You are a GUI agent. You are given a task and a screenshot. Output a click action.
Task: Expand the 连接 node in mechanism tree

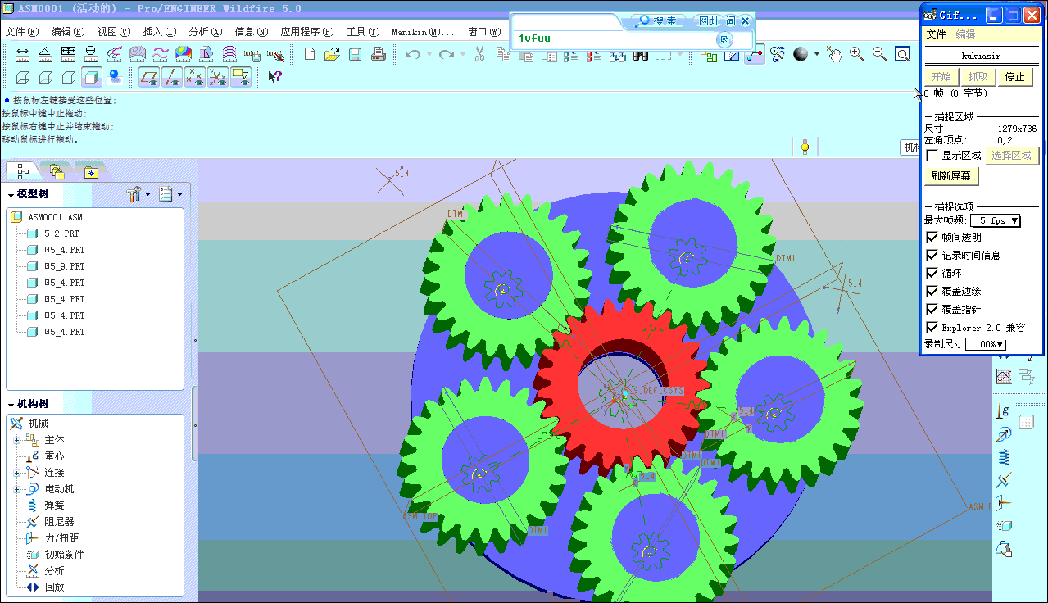(x=16, y=473)
